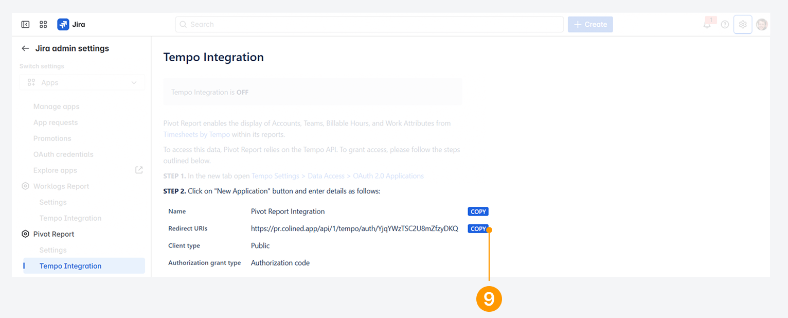Click the Pivot Report hexagon icon
Image resolution: width=788 pixels, height=318 pixels.
coord(25,234)
